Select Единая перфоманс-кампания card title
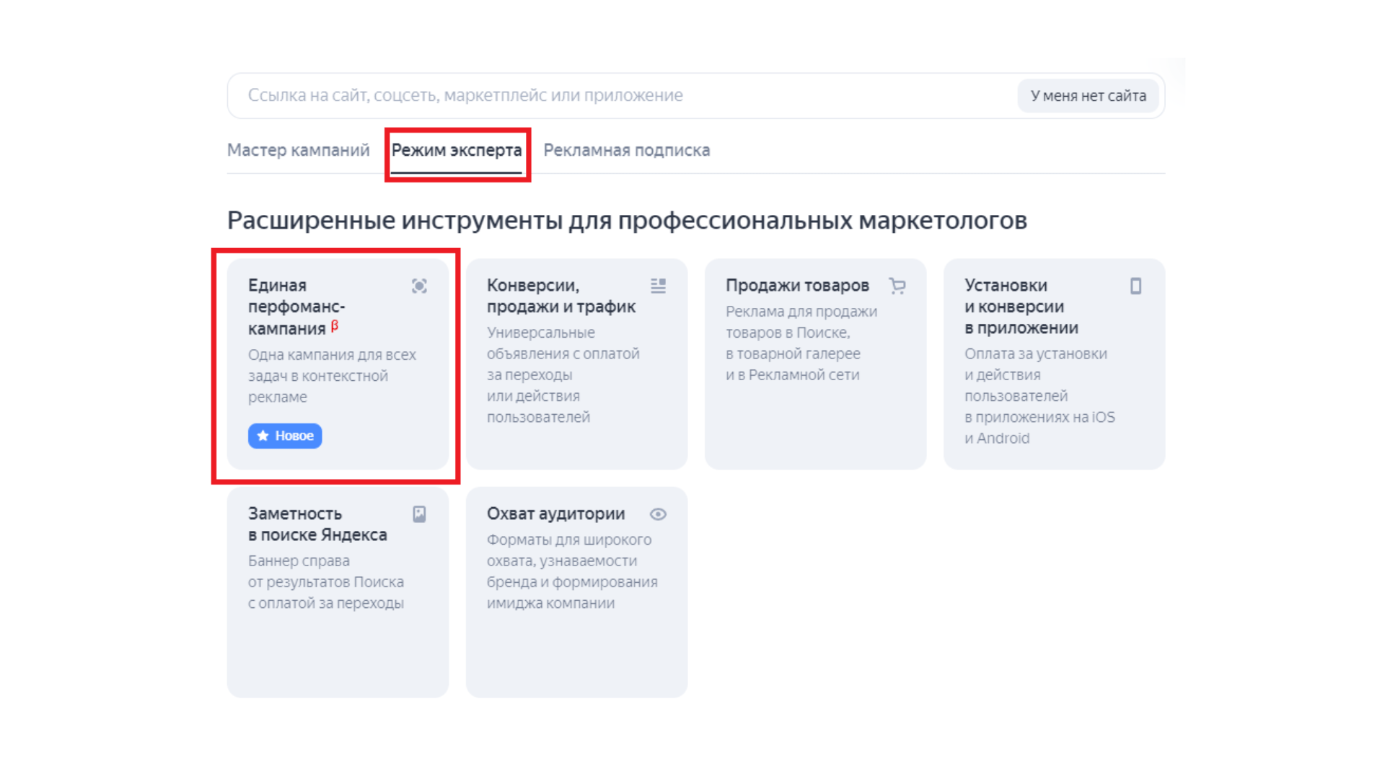The image size is (1385, 779). [296, 307]
